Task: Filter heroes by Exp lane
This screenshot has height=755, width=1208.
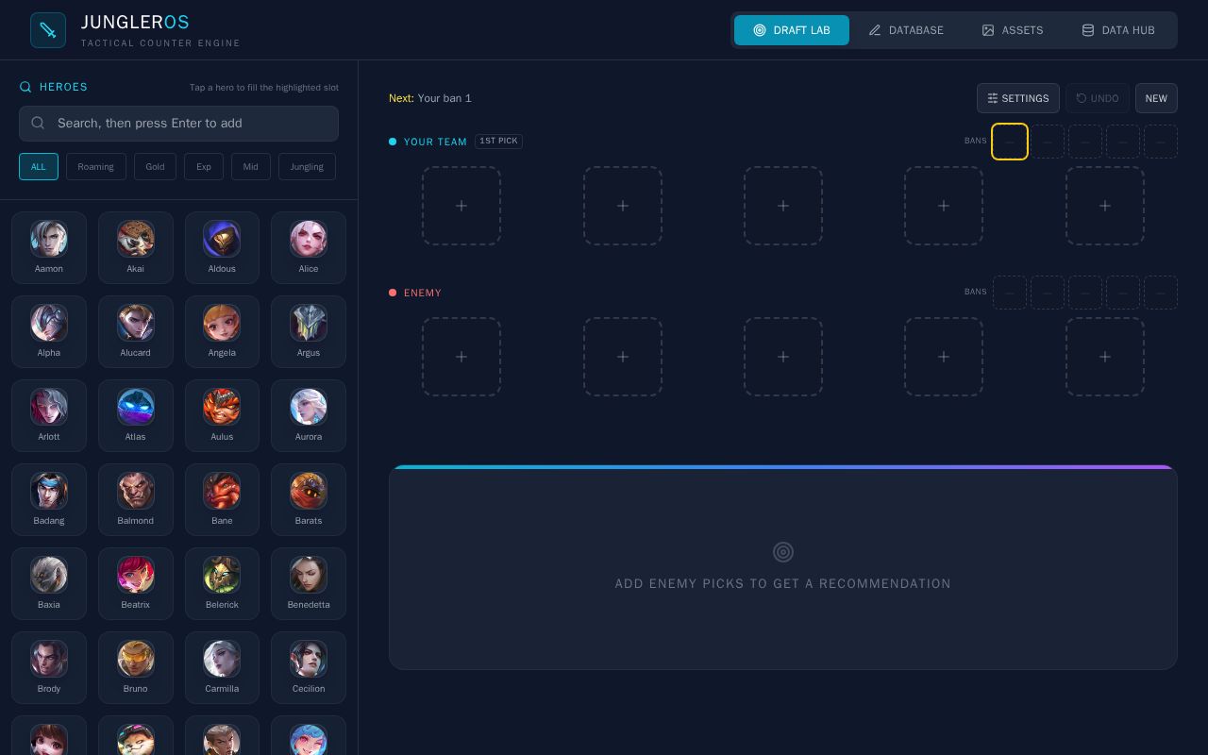Action: [204, 167]
